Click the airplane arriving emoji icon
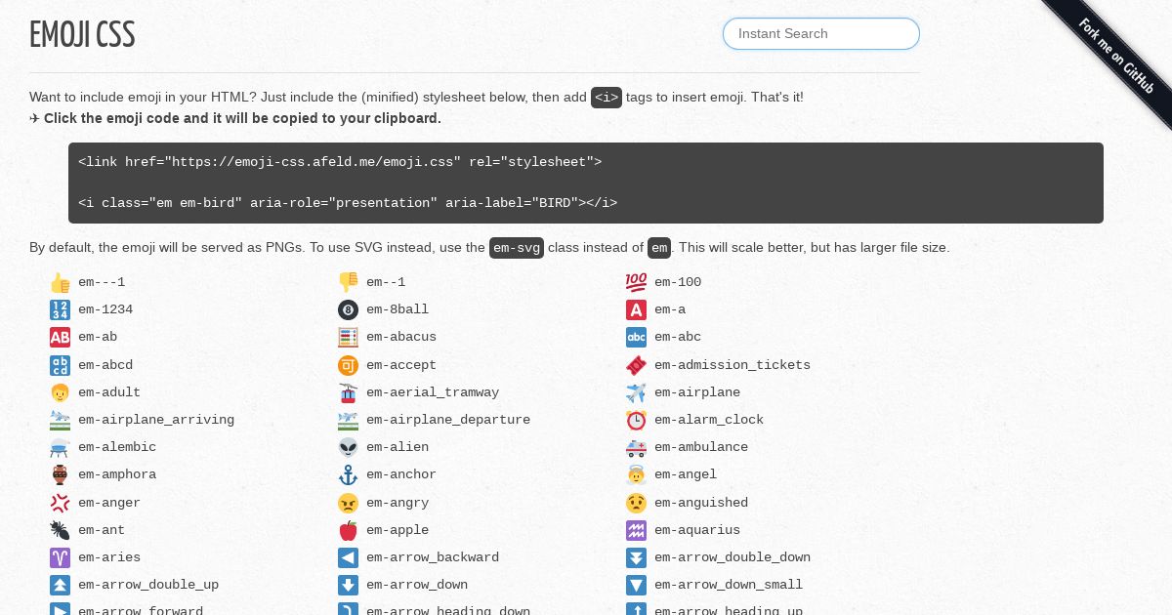The width and height of the screenshot is (1172, 615). tap(60, 420)
